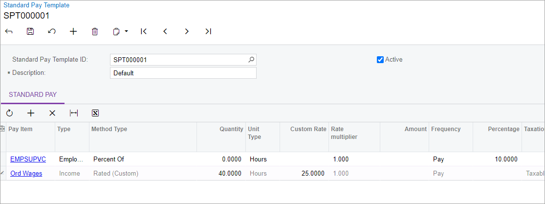Go to the first record
The width and height of the screenshot is (545, 204).
click(144, 31)
